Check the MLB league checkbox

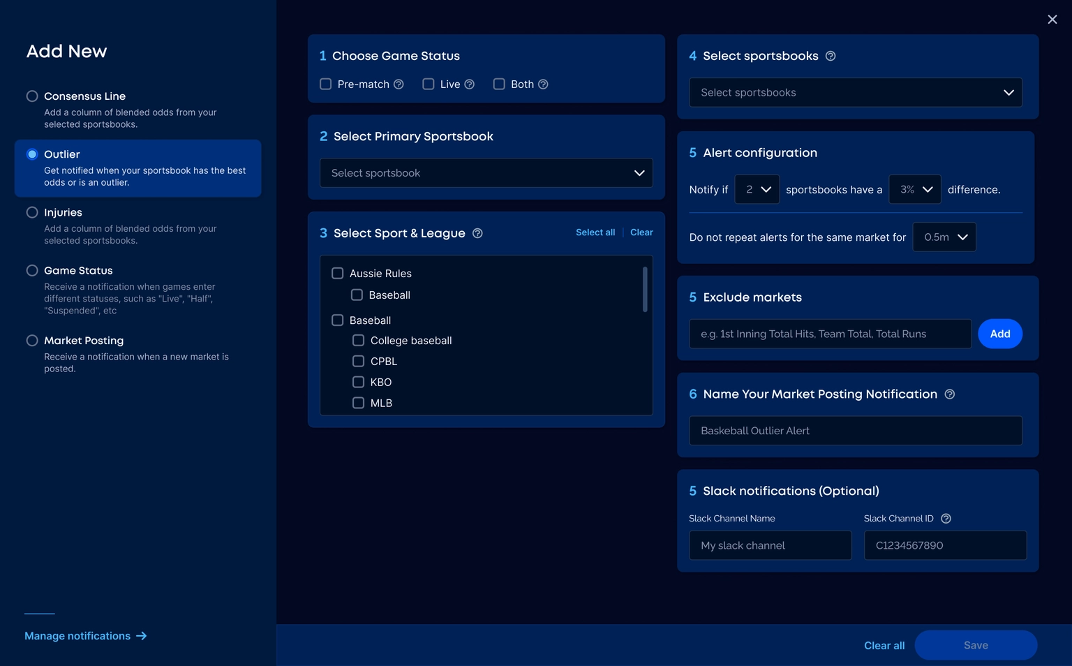(x=358, y=403)
